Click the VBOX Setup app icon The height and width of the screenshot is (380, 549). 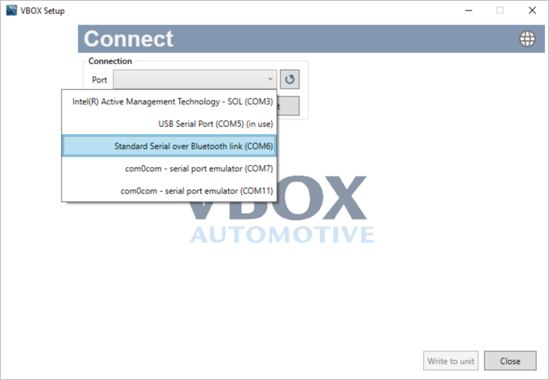(x=11, y=10)
